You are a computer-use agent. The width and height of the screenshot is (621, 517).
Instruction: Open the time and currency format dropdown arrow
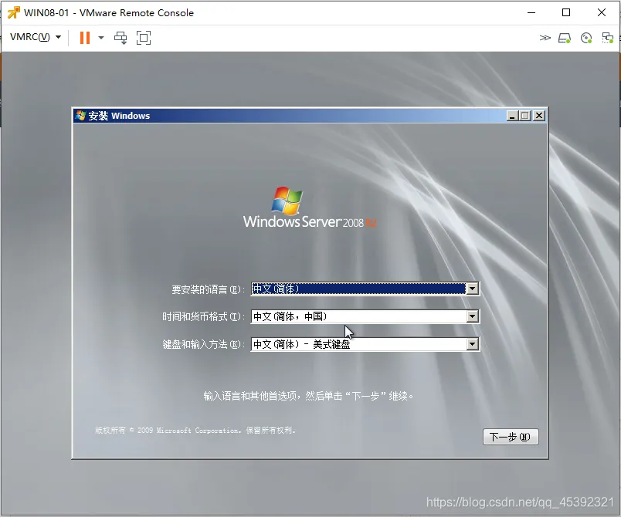pos(472,316)
